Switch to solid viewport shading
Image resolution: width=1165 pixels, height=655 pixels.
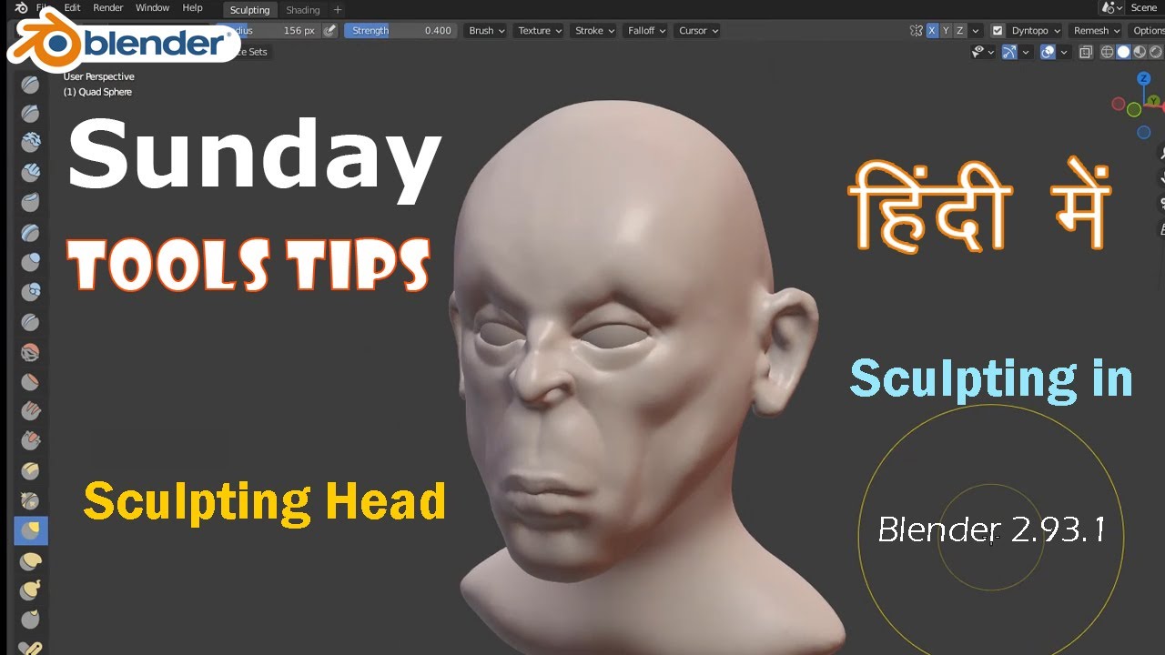1123,53
